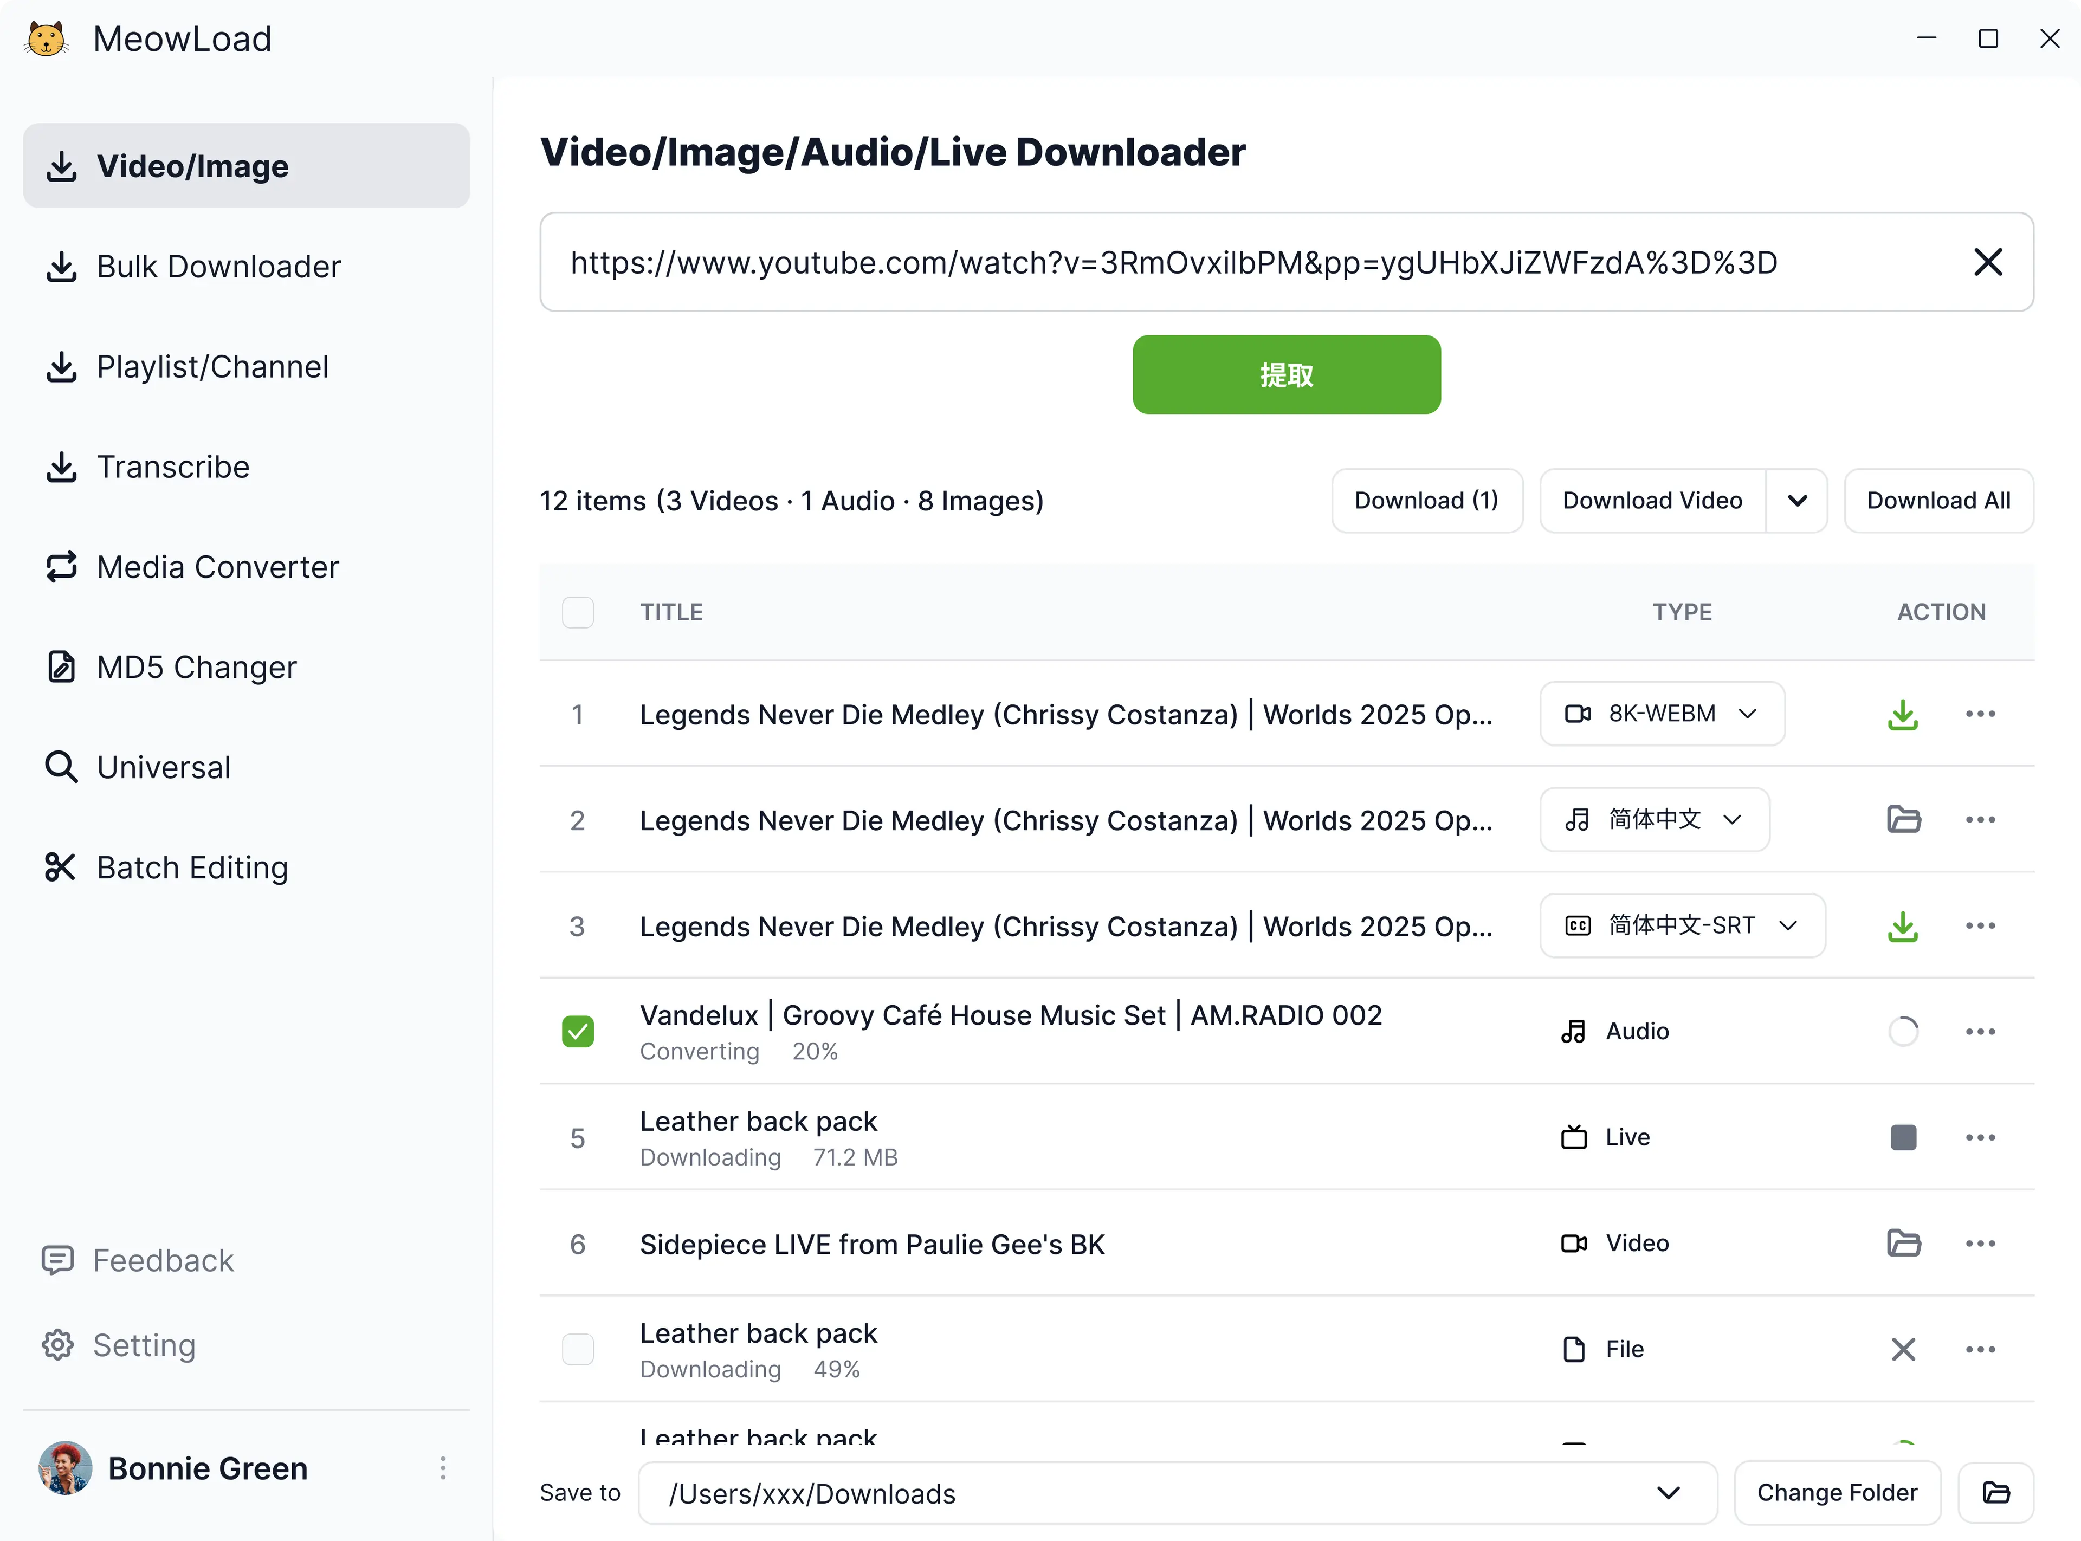This screenshot has width=2081, height=1541.
Task: Click the Download Video button
Action: tap(1653, 501)
